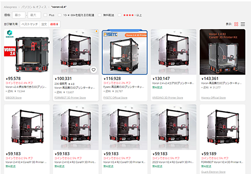Tick the ¥684 delivery filter checkbox
Screen dimensions: 251x174
point(60,15)
